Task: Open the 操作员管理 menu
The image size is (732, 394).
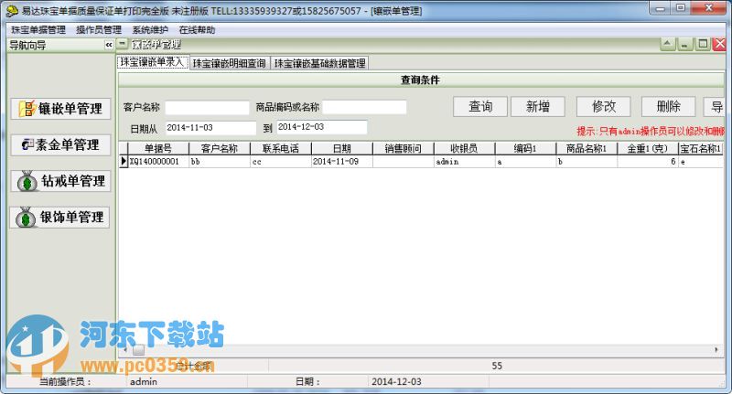Action: point(99,30)
